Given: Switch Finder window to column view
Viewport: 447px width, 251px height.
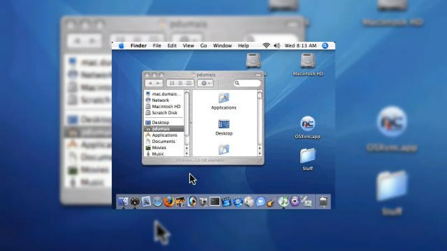Looking at the screenshot, I should coord(189,83).
